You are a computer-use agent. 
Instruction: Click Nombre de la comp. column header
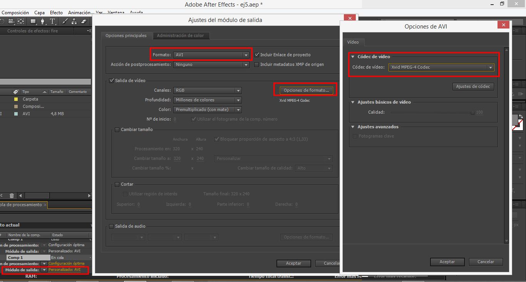(x=28, y=235)
